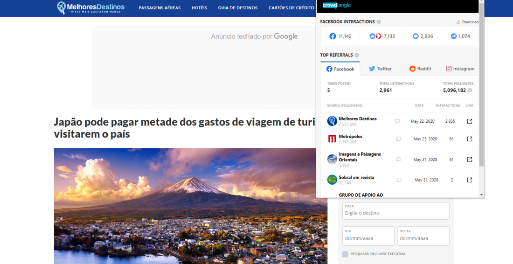This screenshot has height=264, width=513.
Task: Click comment bubble icon in Metrópoles row
Action: tap(398, 139)
